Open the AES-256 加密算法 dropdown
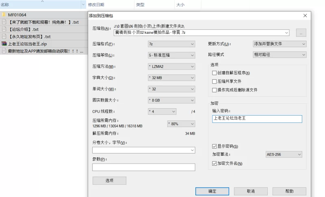This screenshot has height=197, width=325. click(x=284, y=154)
